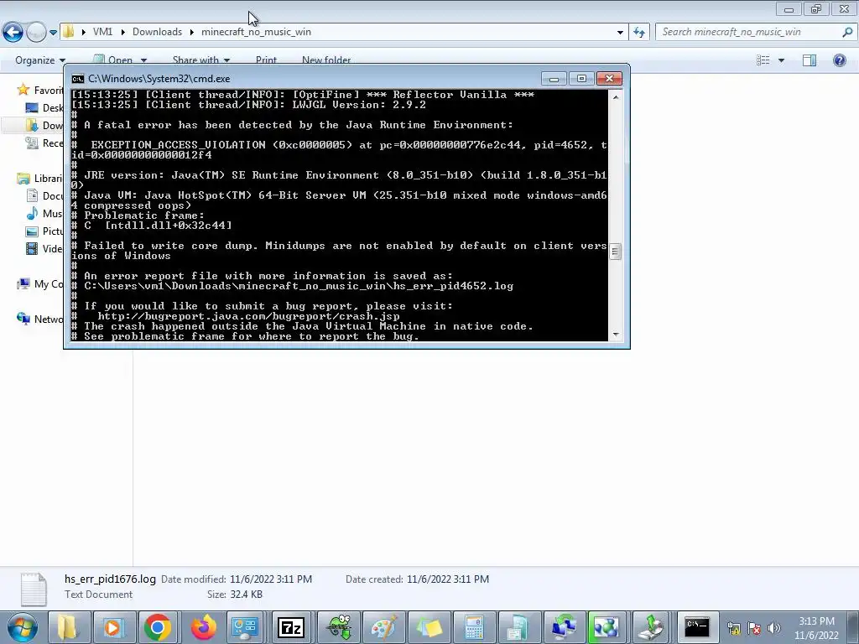Click the Date modified value 11/6/2022 3:11 PM
Screen dimensions: 859x644
pyautogui.click(x=271, y=579)
